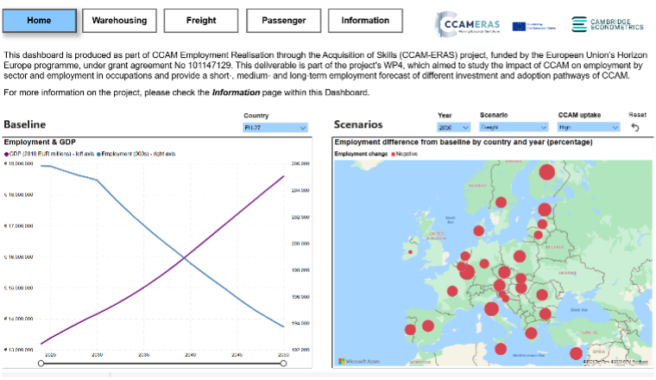The height and width of the screenshot is (380, 656).
Task: Select the Estonia bubble on the map
Action: coord(545,209)
